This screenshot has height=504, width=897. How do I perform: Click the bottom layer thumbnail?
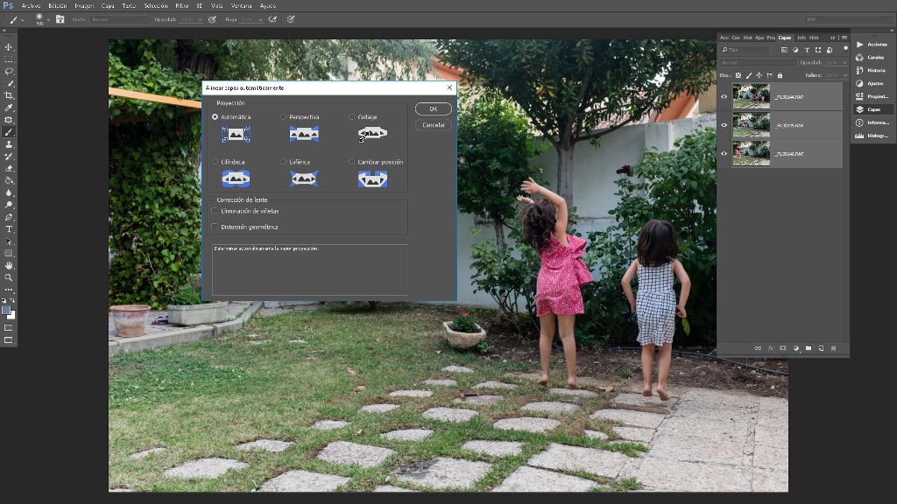[751, 154]
